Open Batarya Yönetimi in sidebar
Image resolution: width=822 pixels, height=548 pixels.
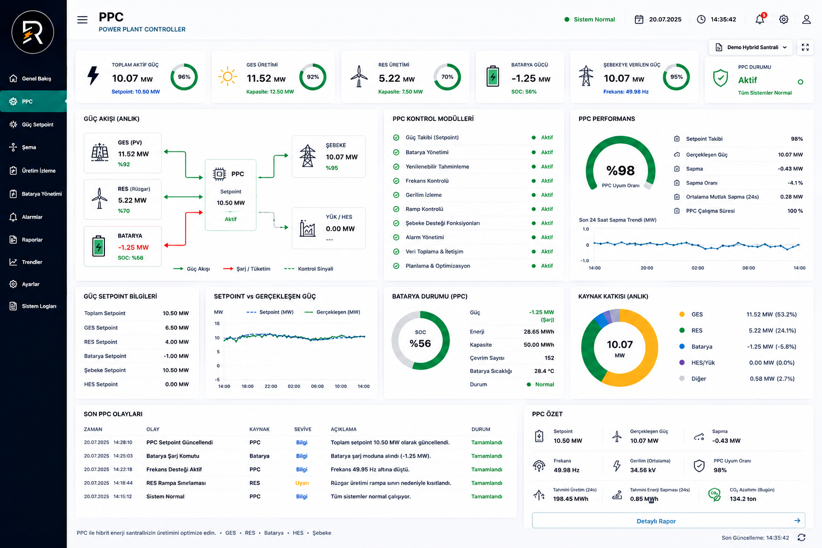coord(33,194)
